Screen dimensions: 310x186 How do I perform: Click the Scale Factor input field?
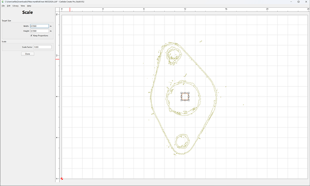point(42,47)
